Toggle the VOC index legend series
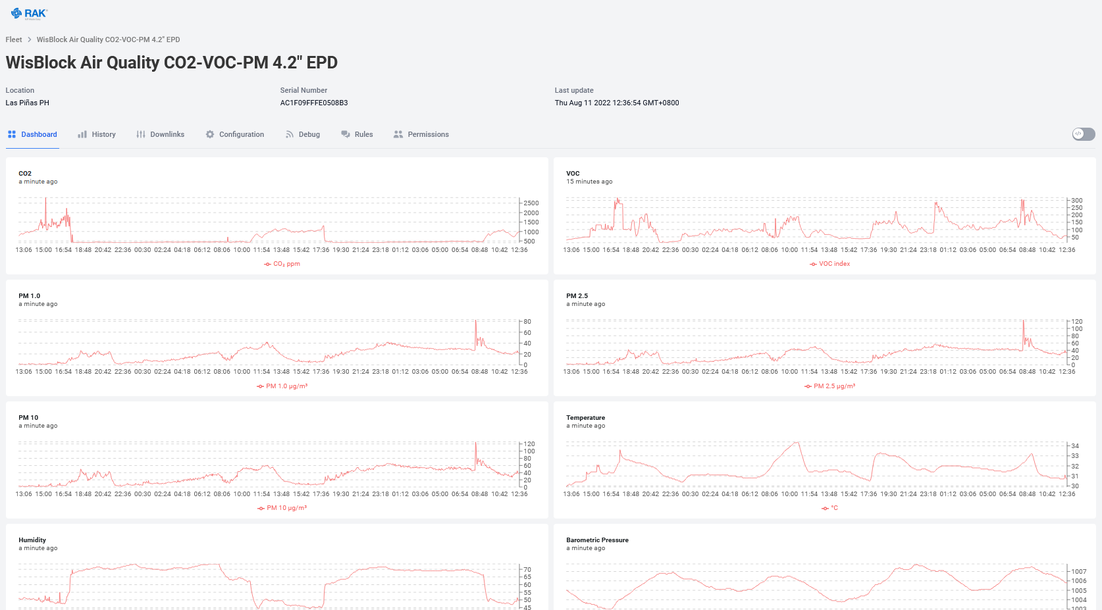The height and width of the screenshot is (610, 1102). tap(829, 264)
